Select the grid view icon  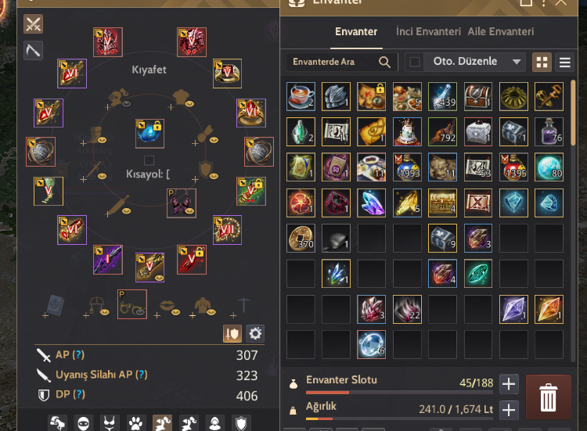tap(542, 62)
